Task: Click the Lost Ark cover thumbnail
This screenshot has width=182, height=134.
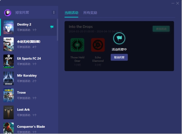Action: point(9,112)
